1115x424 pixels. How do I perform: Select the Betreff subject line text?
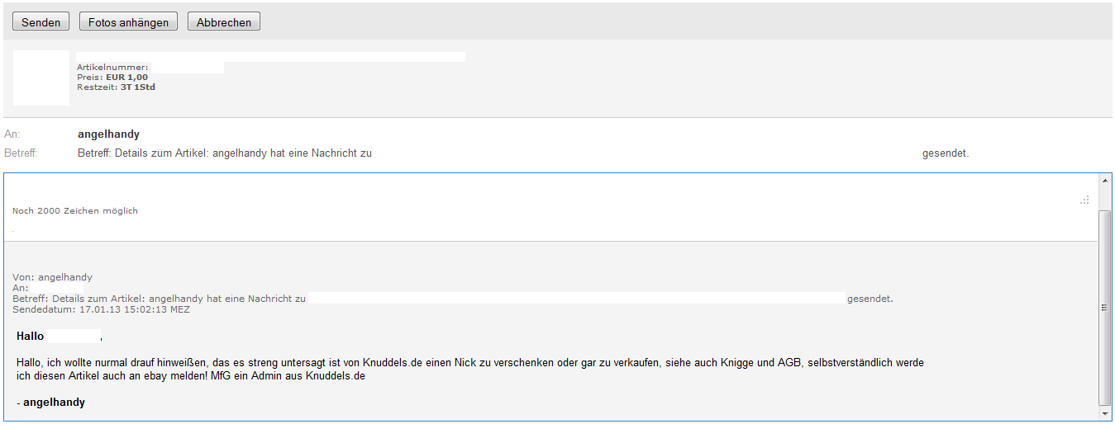(224, 153)
